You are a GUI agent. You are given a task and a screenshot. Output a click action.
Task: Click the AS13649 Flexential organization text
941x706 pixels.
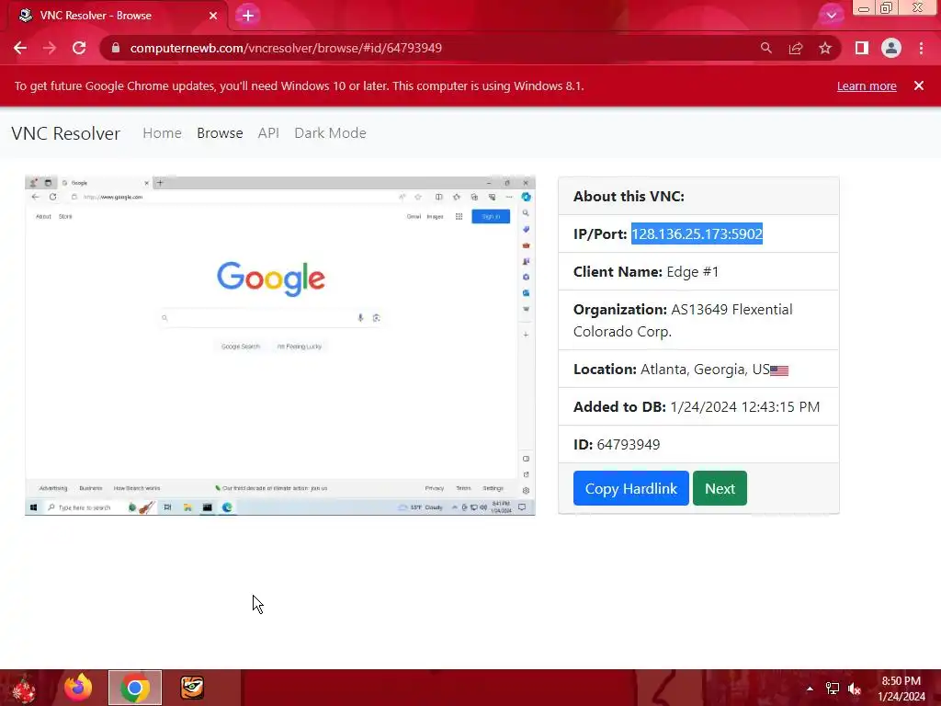[683, 321]
